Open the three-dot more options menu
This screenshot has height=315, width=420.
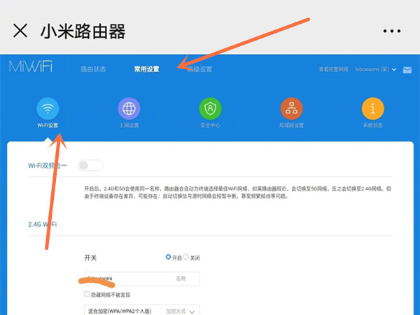tap(393, 31)
